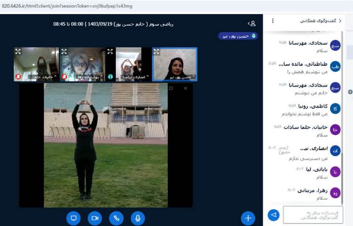The image size is (353, 226).
Task: Toggle the microphone mute button
Action: pos(137,218)
